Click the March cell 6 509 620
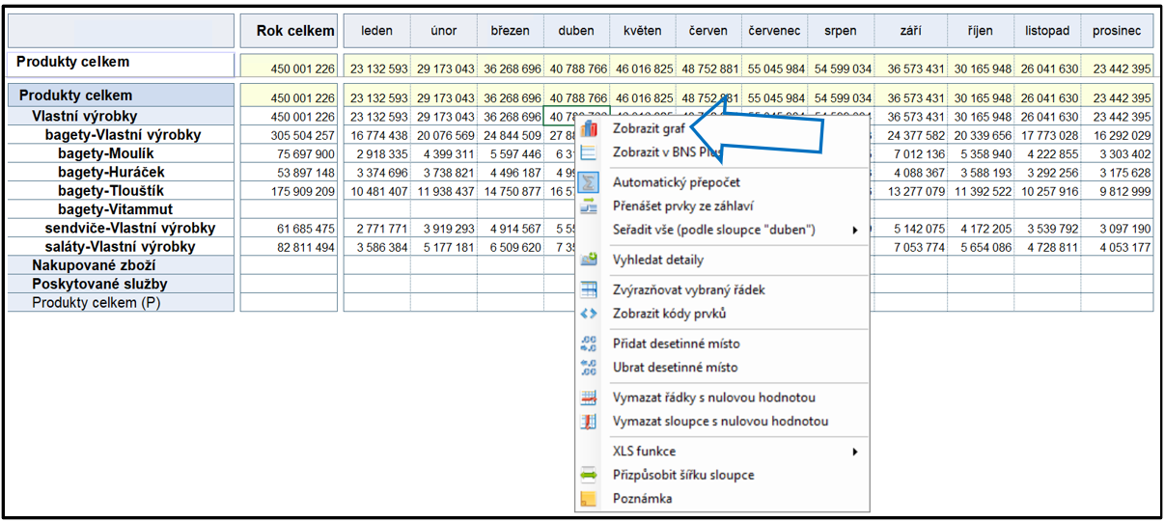This screenshot has width=1165, height=522. coord(511,247)
